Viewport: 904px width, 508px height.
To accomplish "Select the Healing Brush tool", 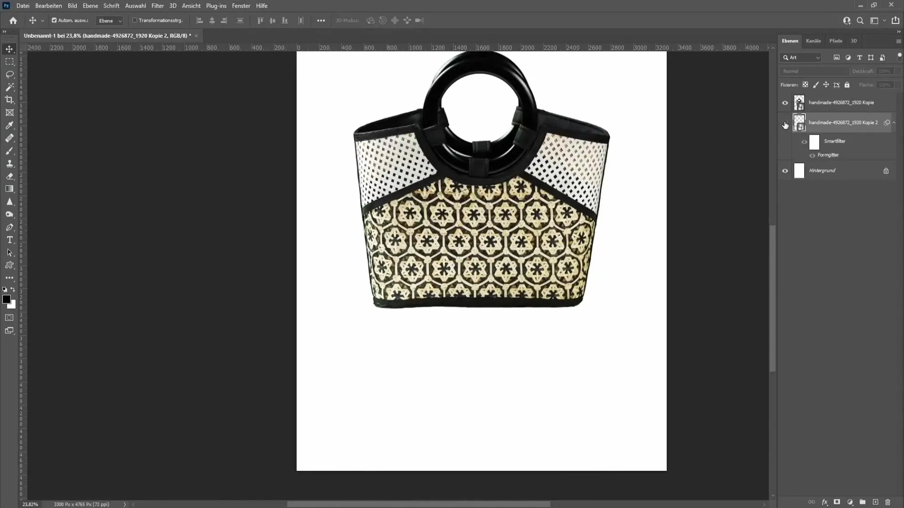I will [9, 138].
